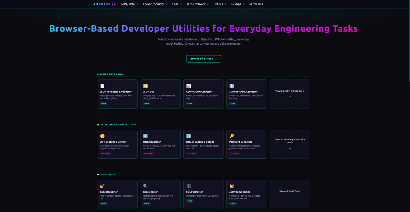Image resolution: width=410 pixels, height=212 pixels.
Task: Open the Hash Generator title
Action: pyautogui.click(x=152, y=142)
